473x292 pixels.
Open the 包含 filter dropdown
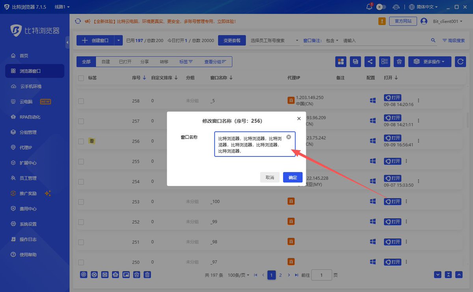332,41
